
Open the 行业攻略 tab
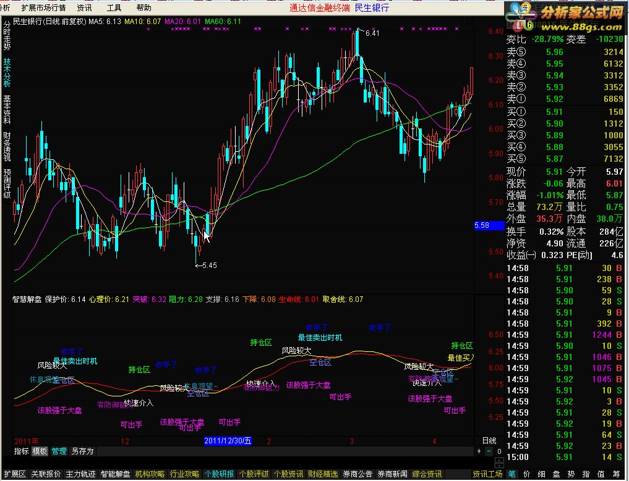click(x=184, y=474)
